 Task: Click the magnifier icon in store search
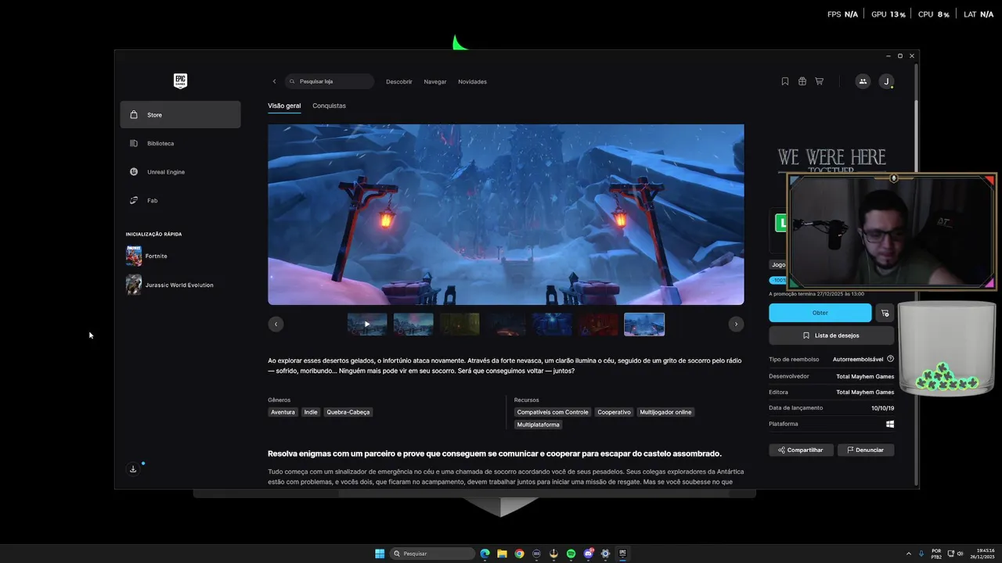pyautogui.click(x=293, y=81)
